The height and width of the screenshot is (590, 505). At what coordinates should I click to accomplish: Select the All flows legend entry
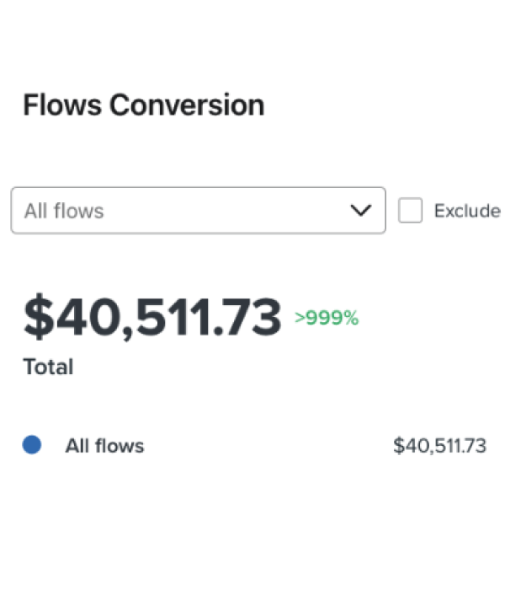[x=104, y=446]
